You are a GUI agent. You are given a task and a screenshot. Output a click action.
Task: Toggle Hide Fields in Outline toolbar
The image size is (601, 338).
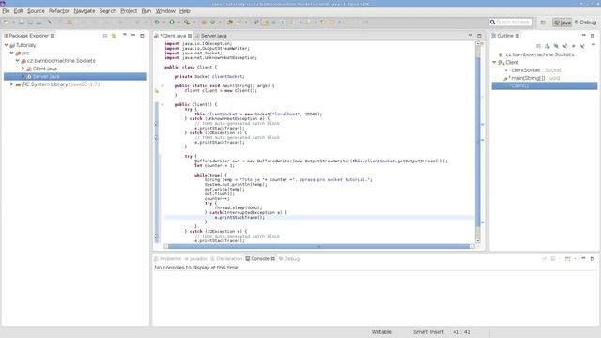coord(556,46)
